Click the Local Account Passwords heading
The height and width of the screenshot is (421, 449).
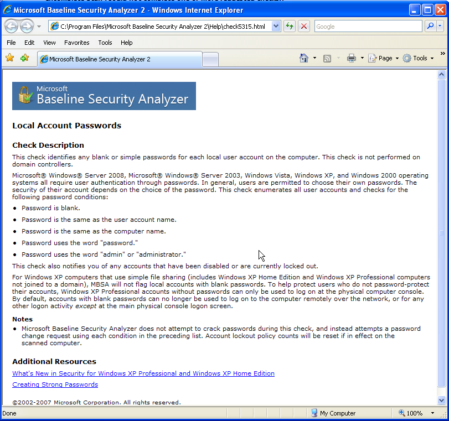[x=67, y=126]
